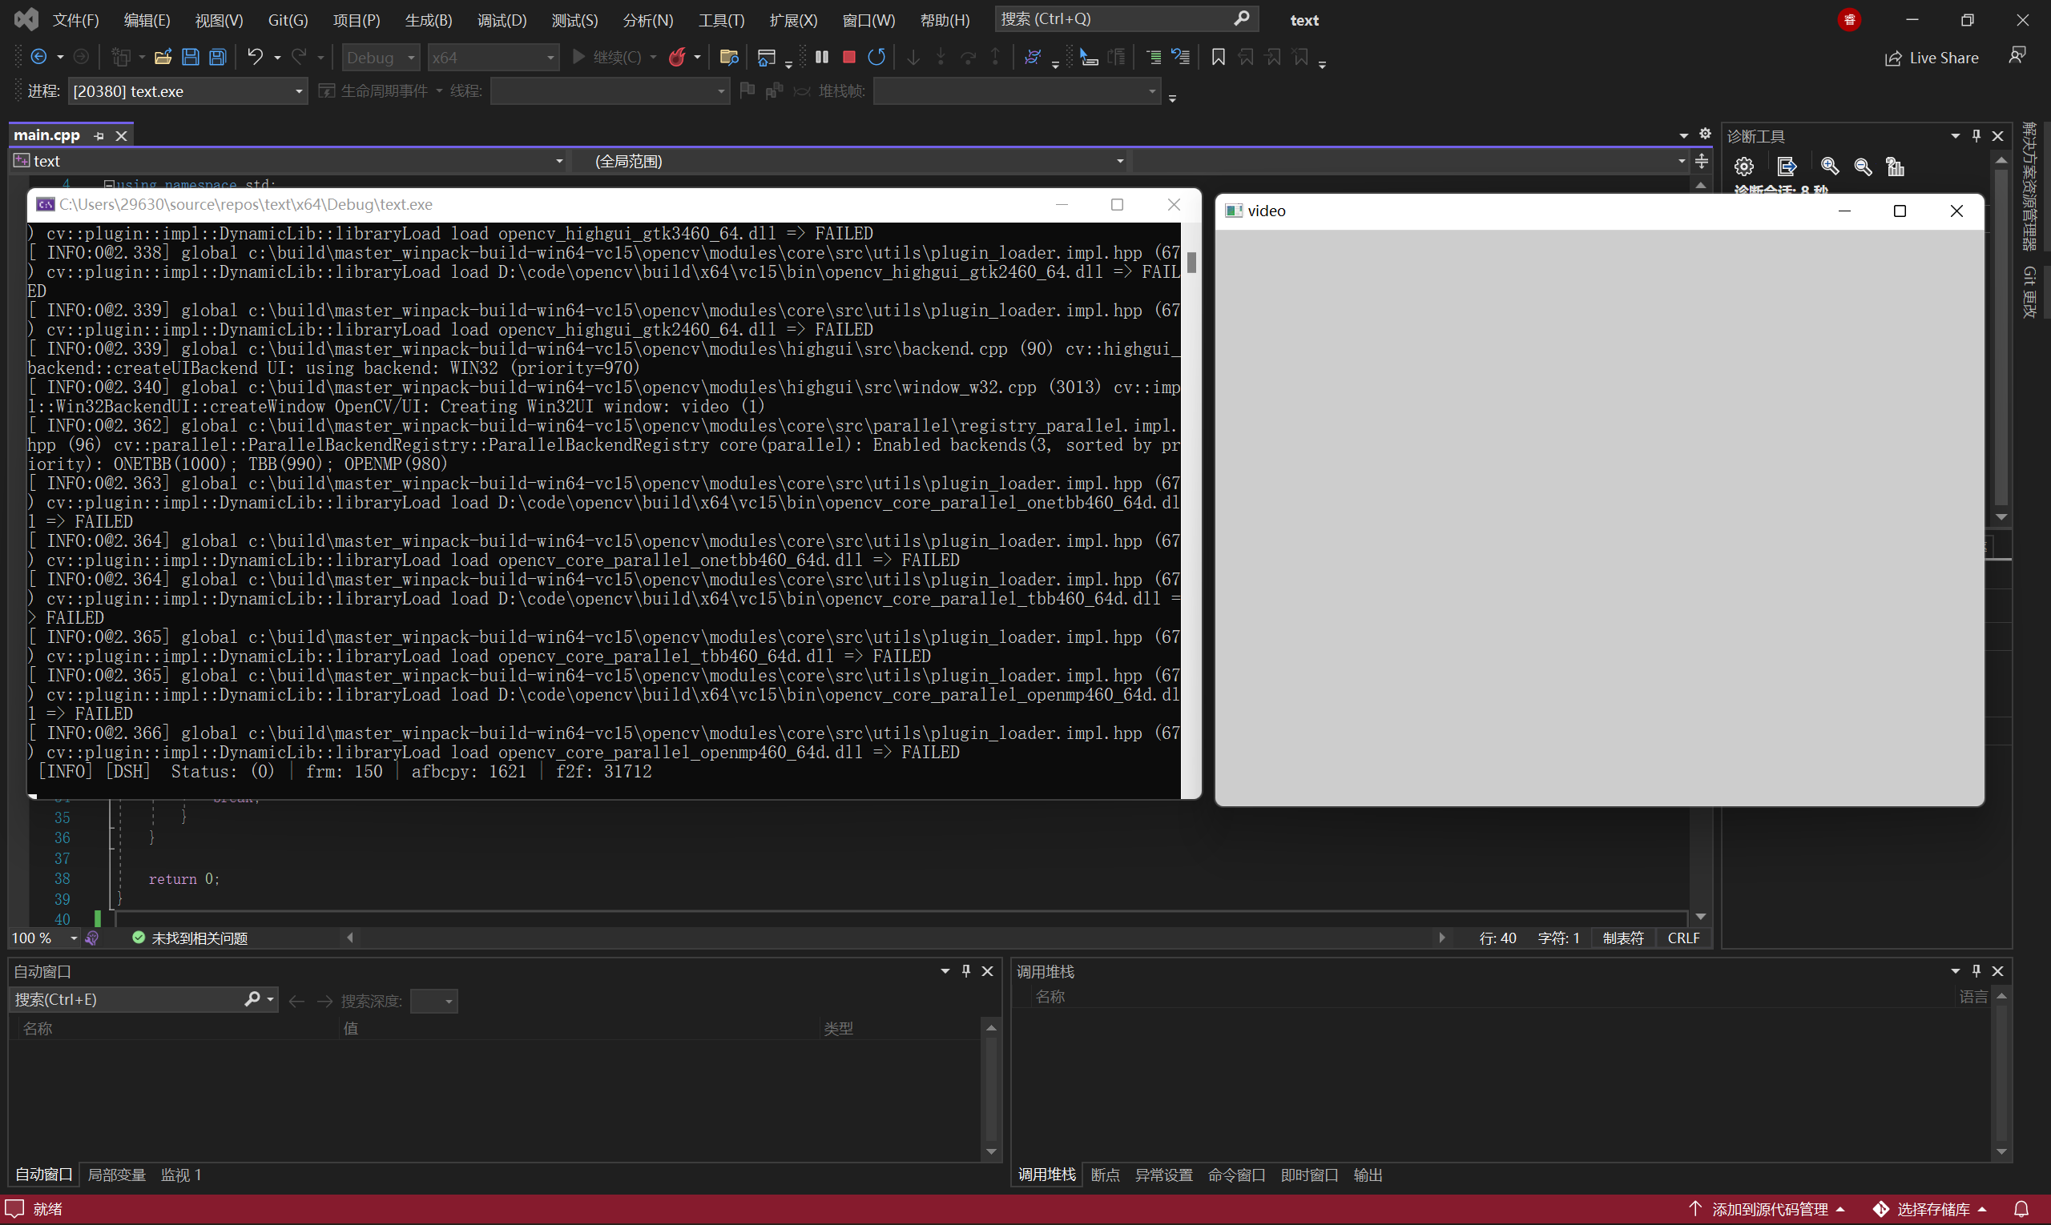
Task: Open the 调试(D) menu
Action: [502, 20]
